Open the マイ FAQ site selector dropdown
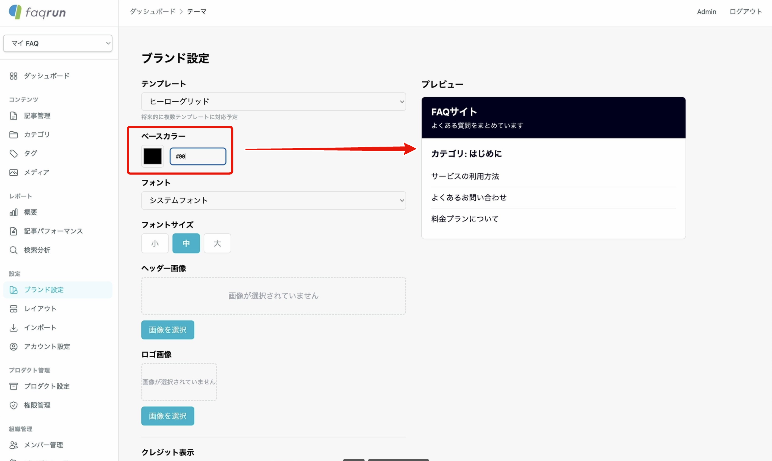772x461 pixels. click(58, 43)
